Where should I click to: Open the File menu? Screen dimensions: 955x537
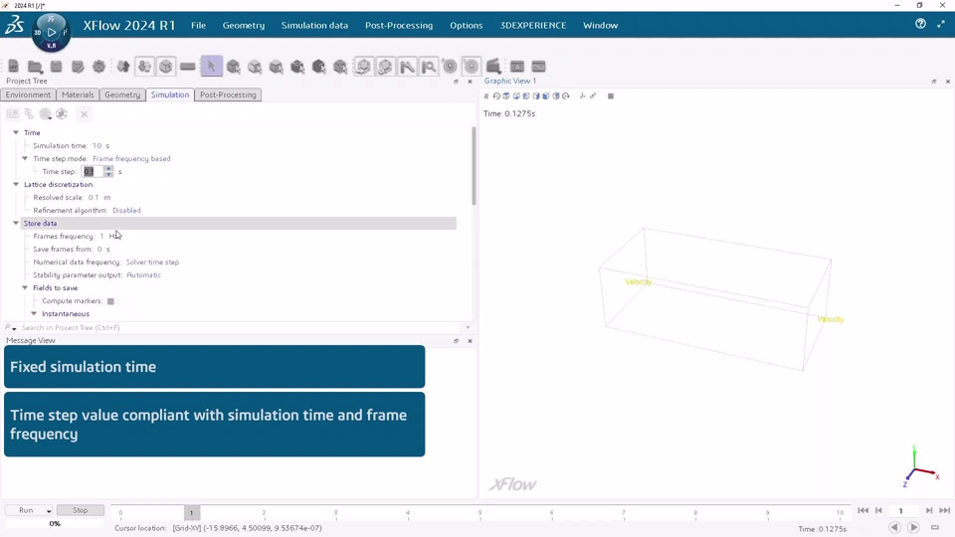point(199,26)
